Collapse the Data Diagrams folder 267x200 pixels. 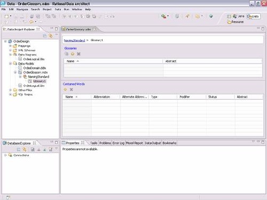click(10, 54)
